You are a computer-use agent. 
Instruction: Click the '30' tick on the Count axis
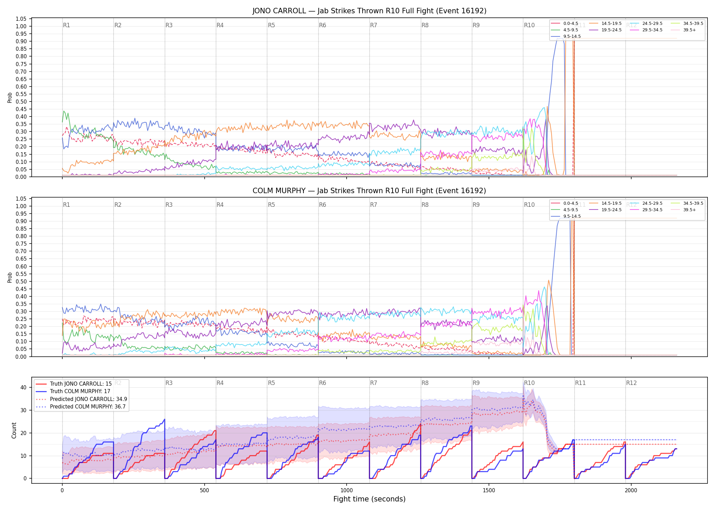click(x=23, y=410)
